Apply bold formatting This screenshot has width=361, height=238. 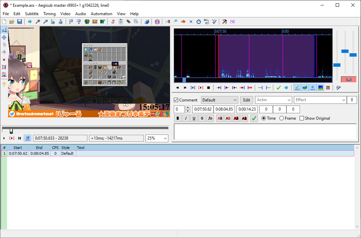pyautogui.click(x=177, y=118)
